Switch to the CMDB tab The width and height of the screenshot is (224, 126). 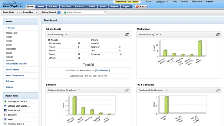92,6
